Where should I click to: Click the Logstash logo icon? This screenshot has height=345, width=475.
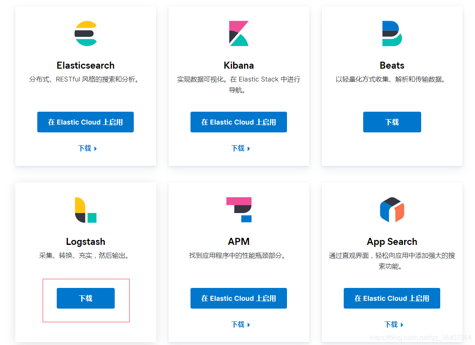click(85, 210)
